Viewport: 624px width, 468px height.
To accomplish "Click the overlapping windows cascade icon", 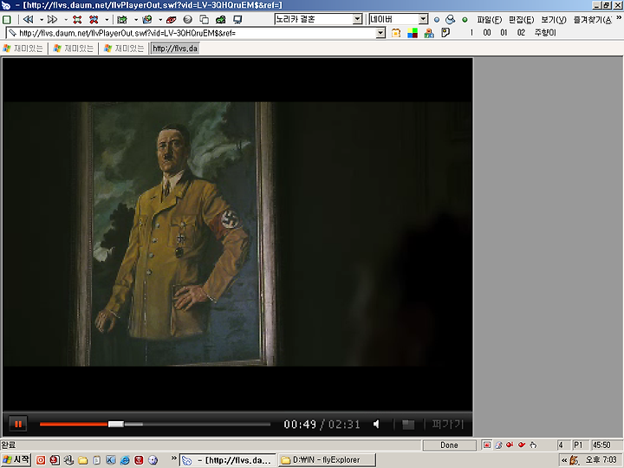I will tap(205, 19).
